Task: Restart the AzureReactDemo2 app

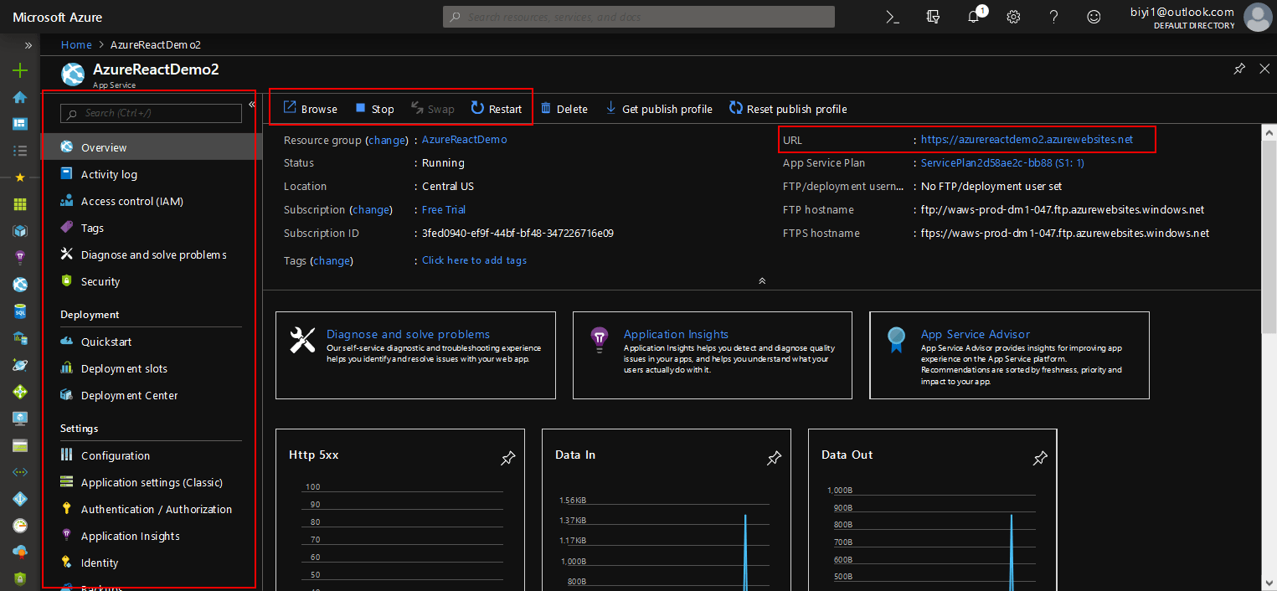Action: tap(497, 109)
